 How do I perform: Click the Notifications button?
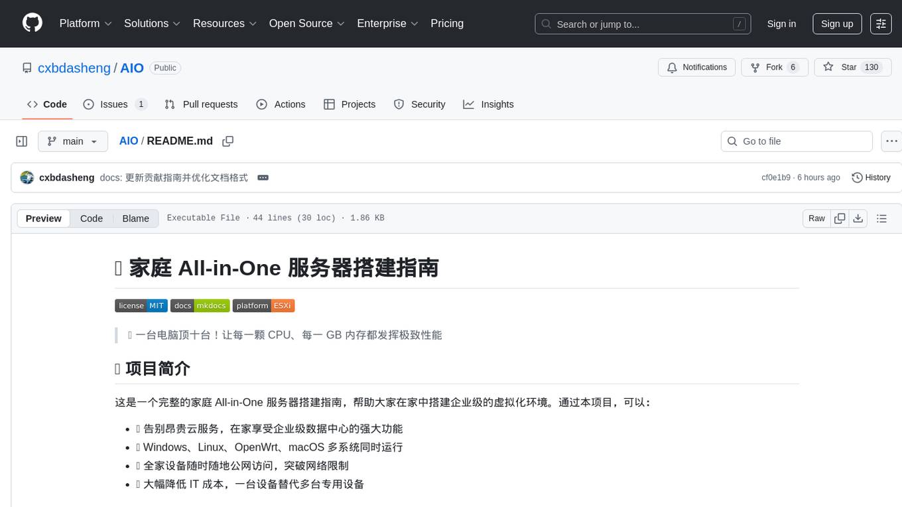coord(697,67)
